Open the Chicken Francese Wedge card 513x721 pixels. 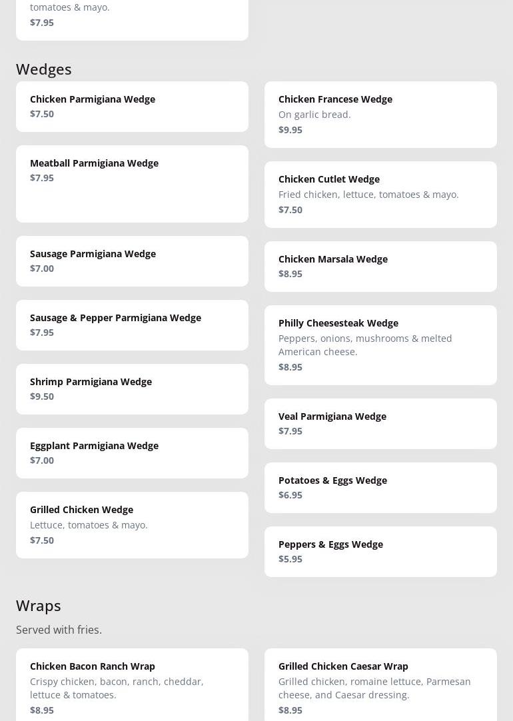click(380, 114)
